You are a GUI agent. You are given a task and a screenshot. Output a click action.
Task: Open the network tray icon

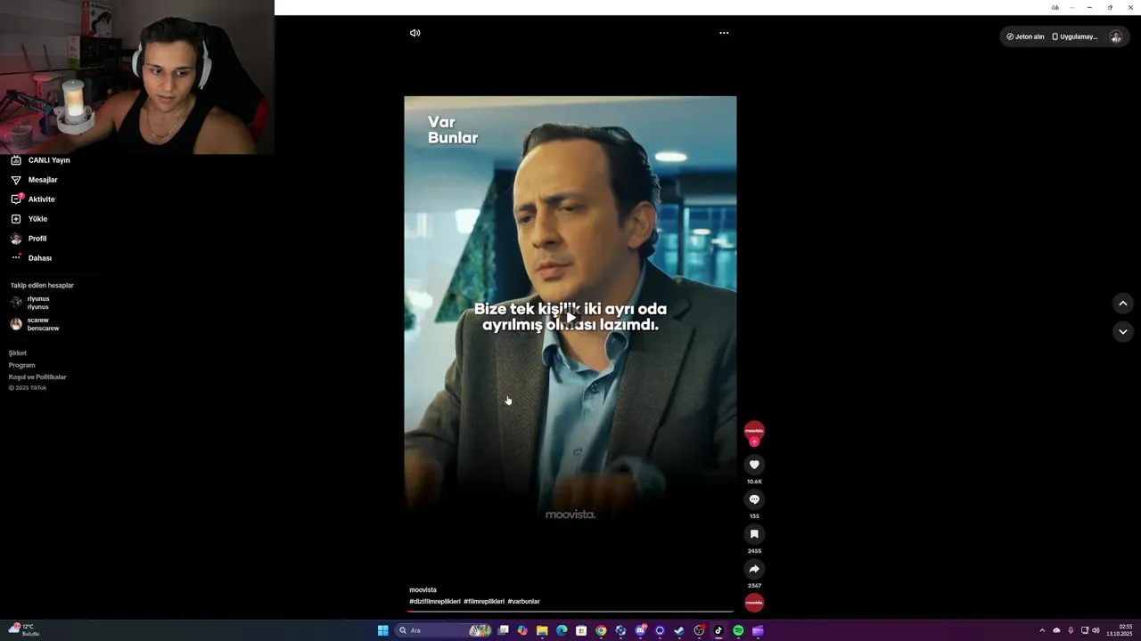pos(1085,630)
